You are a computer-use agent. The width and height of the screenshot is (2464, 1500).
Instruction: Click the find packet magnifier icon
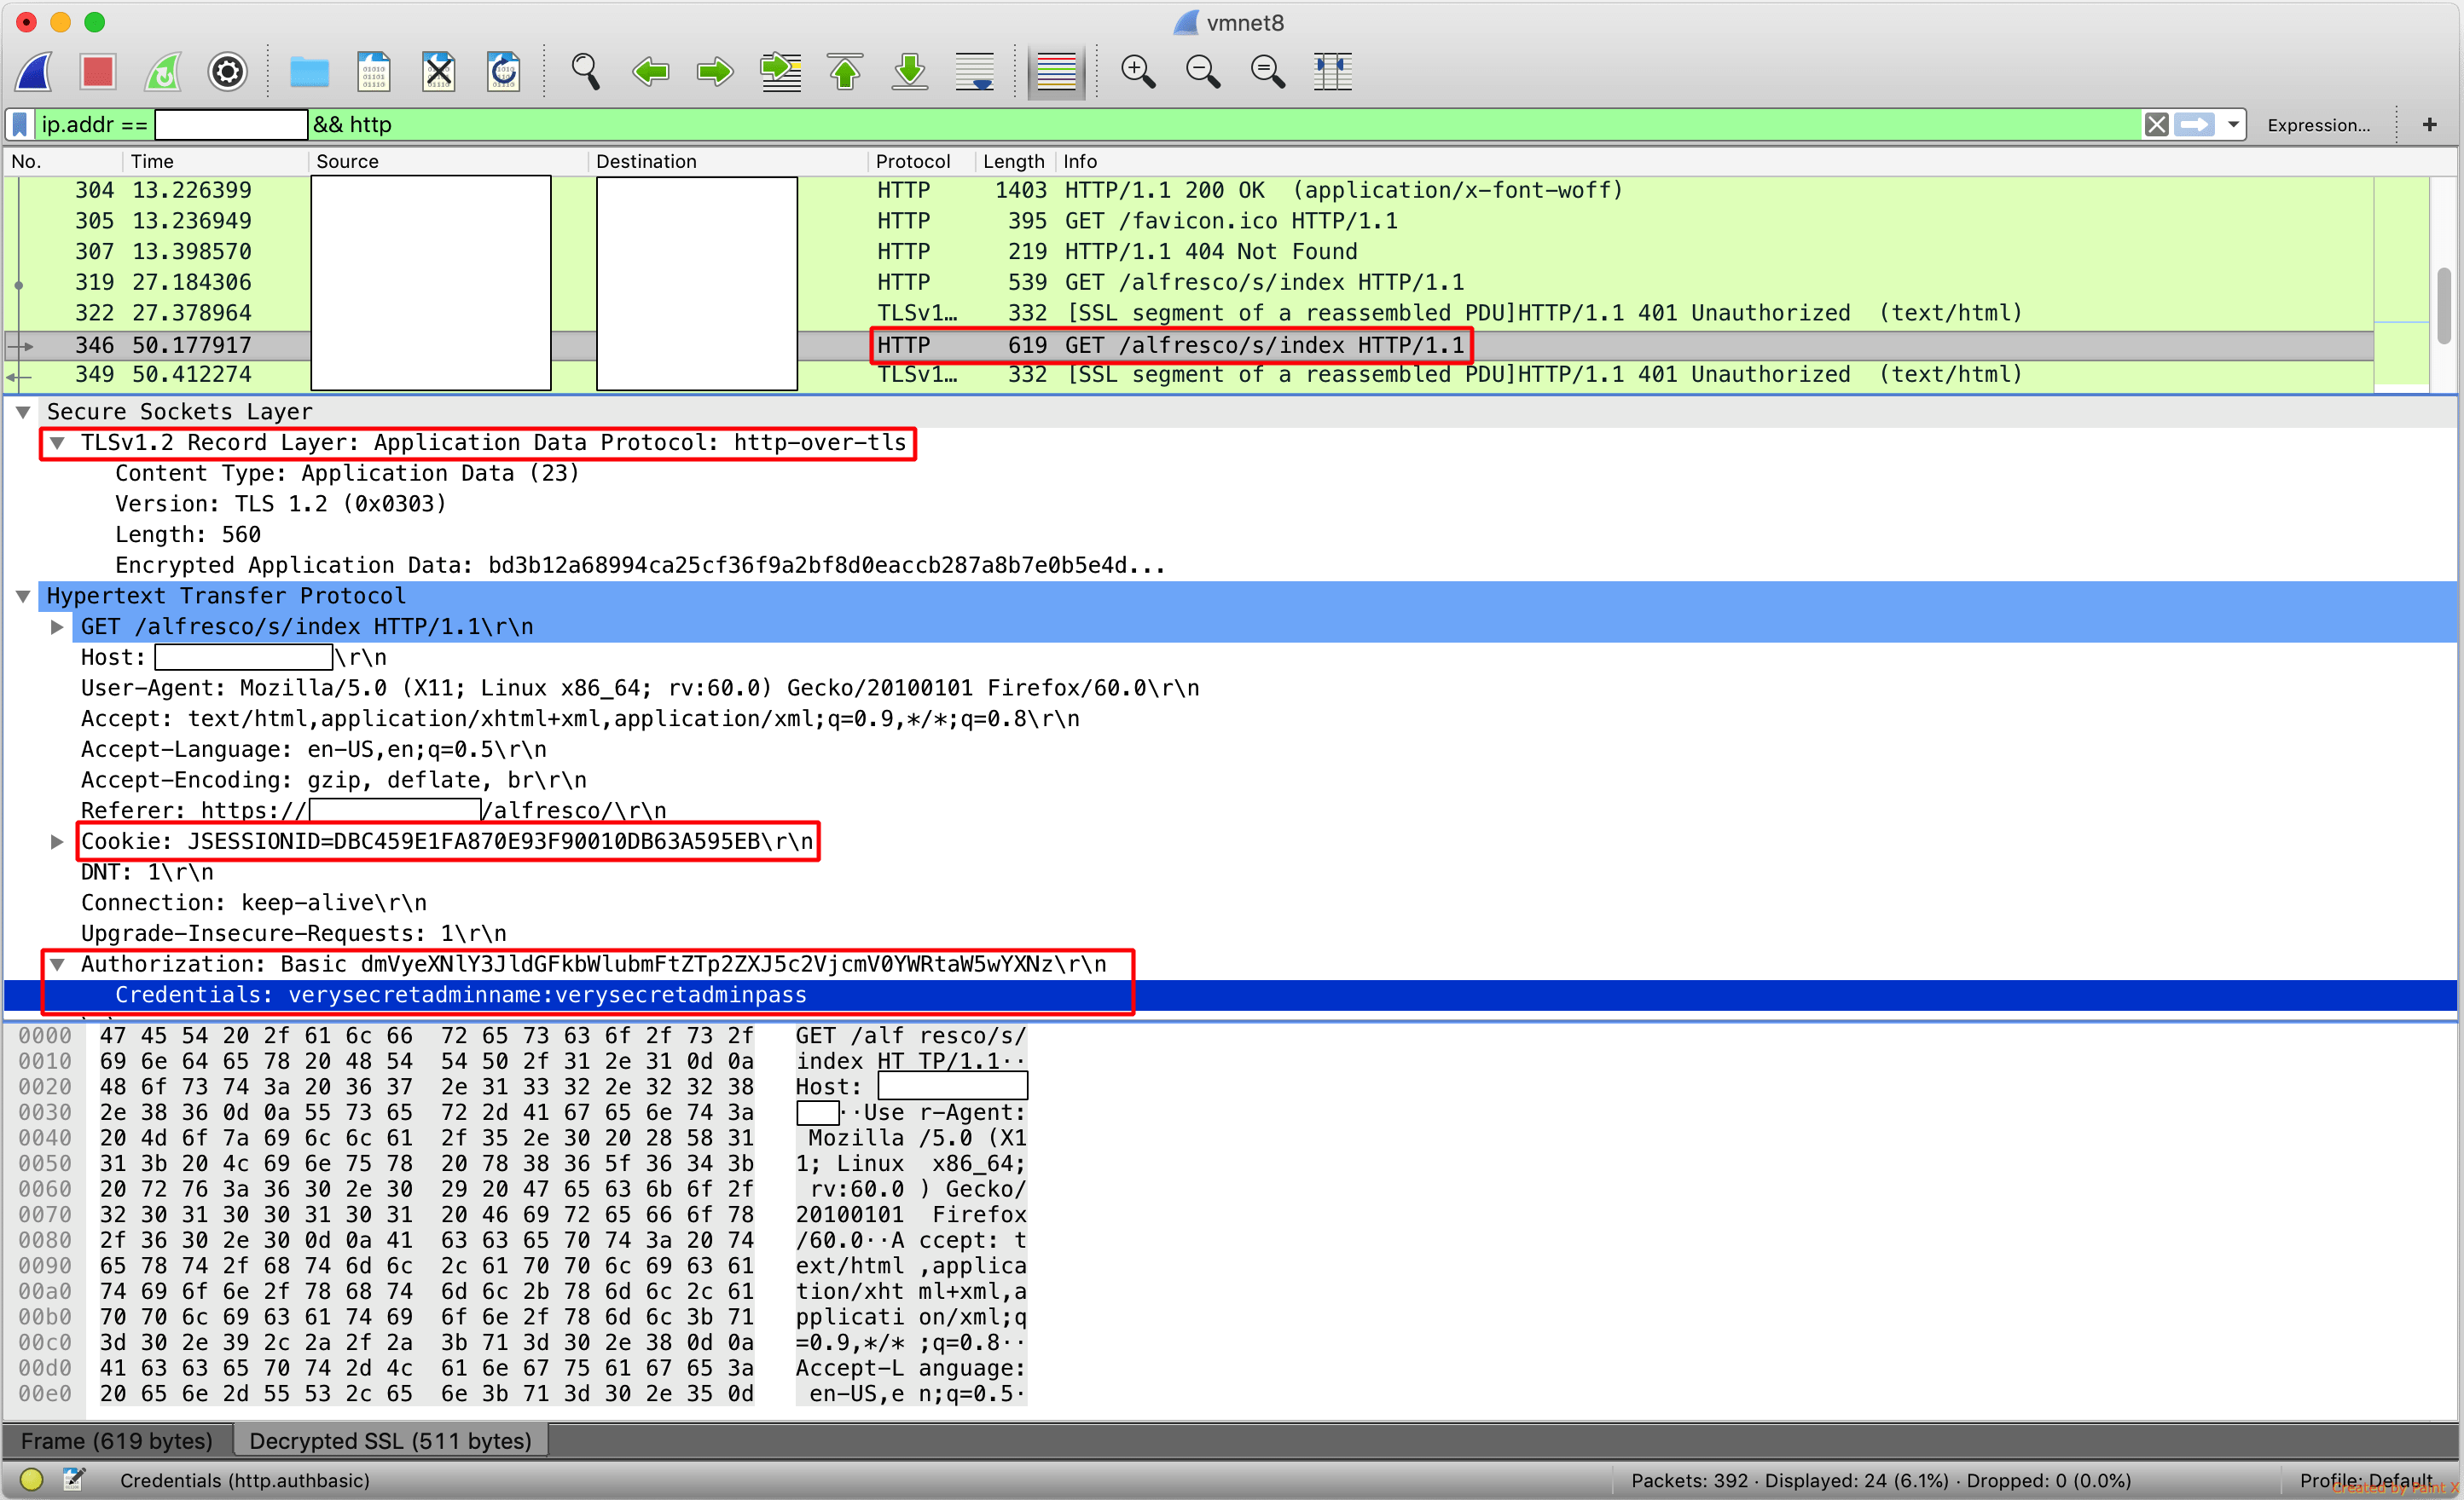(x=585, y=72)
